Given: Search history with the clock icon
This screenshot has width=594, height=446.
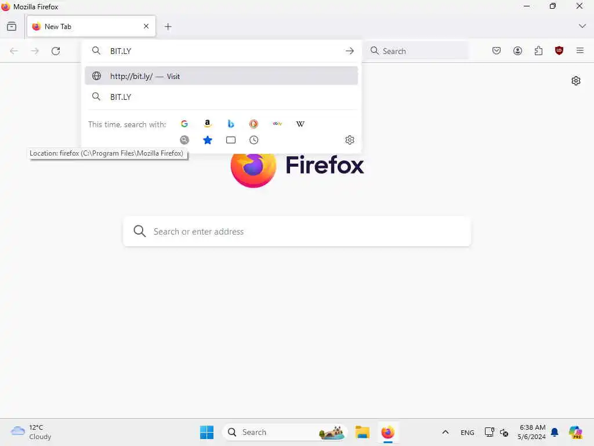Looking at the screenshot, I should [254, 140].
